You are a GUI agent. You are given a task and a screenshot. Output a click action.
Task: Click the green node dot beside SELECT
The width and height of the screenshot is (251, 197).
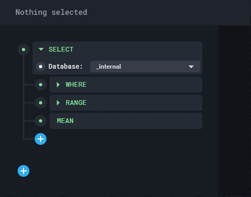[23, 50]
